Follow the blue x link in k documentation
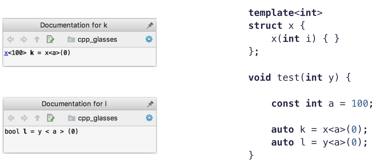This screenshot has width=380, height=164. click(6, 53)
